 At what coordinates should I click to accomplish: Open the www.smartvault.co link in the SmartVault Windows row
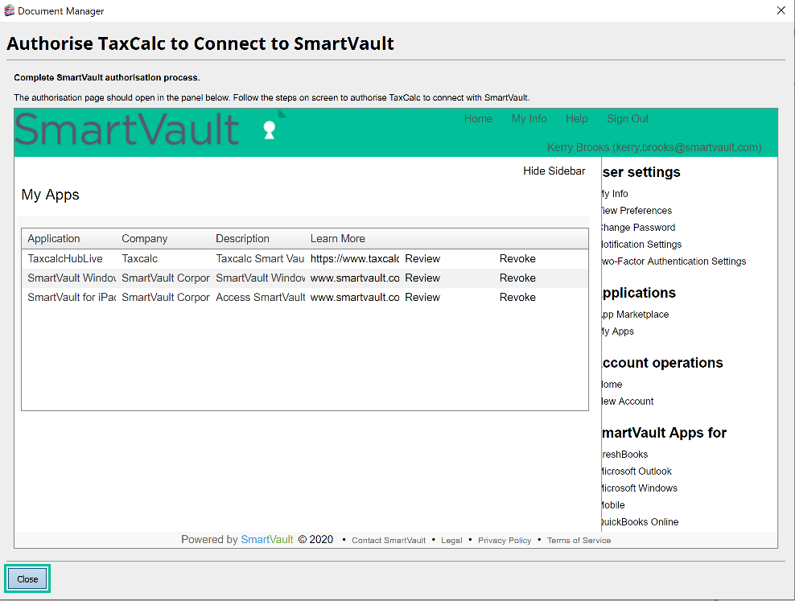pyautogui.click(x=355, y=278)
